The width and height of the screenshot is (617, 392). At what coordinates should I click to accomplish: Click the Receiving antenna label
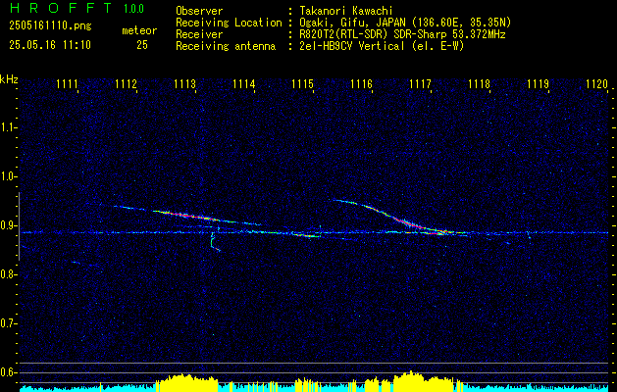(x=226, y=46)
